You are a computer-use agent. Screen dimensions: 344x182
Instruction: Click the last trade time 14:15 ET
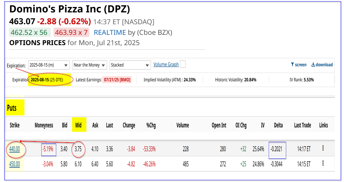click(x=304, y=164)
